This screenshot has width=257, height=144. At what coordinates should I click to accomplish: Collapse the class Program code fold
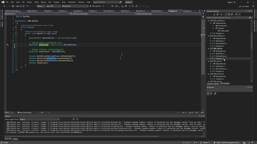(16, 27)
